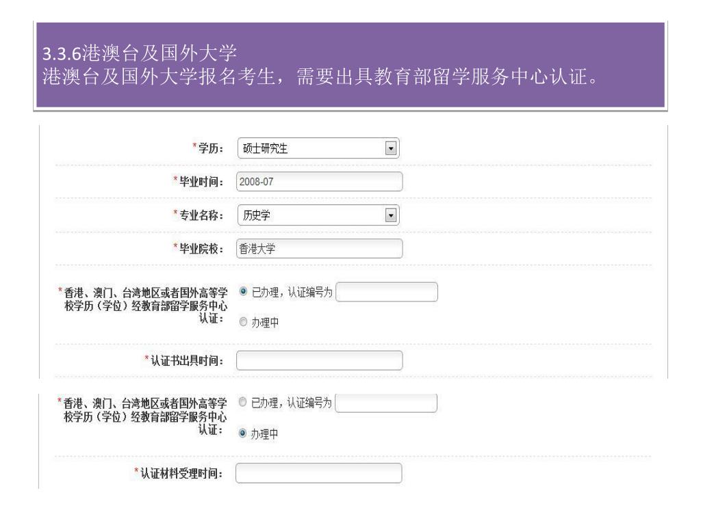Screen dimensions: 701x525
Task: Click 认证编号 field beside the unchecked 已办理 radio
Action: tap(386, 403)
